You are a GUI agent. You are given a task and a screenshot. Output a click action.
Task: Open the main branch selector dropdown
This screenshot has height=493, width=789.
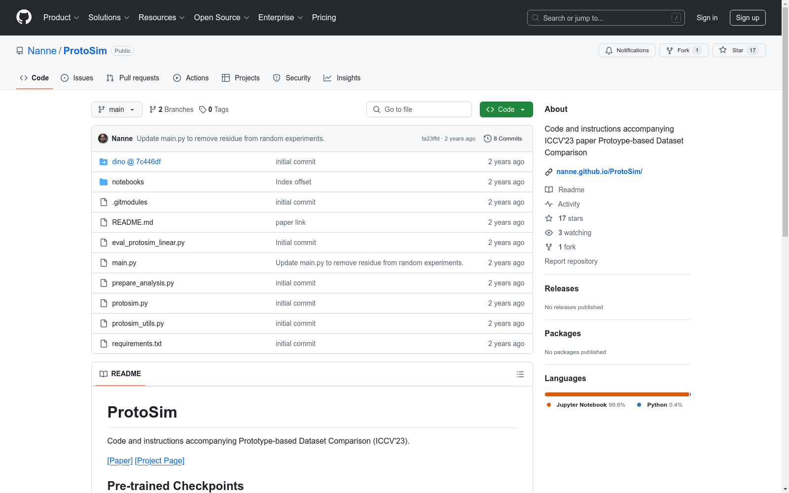(117, 109)
